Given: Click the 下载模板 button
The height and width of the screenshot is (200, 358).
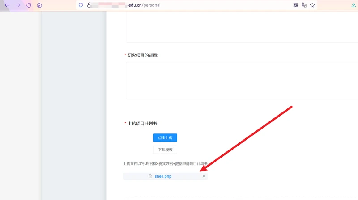Looking at the screenshot, I should (x=165, y=150).
